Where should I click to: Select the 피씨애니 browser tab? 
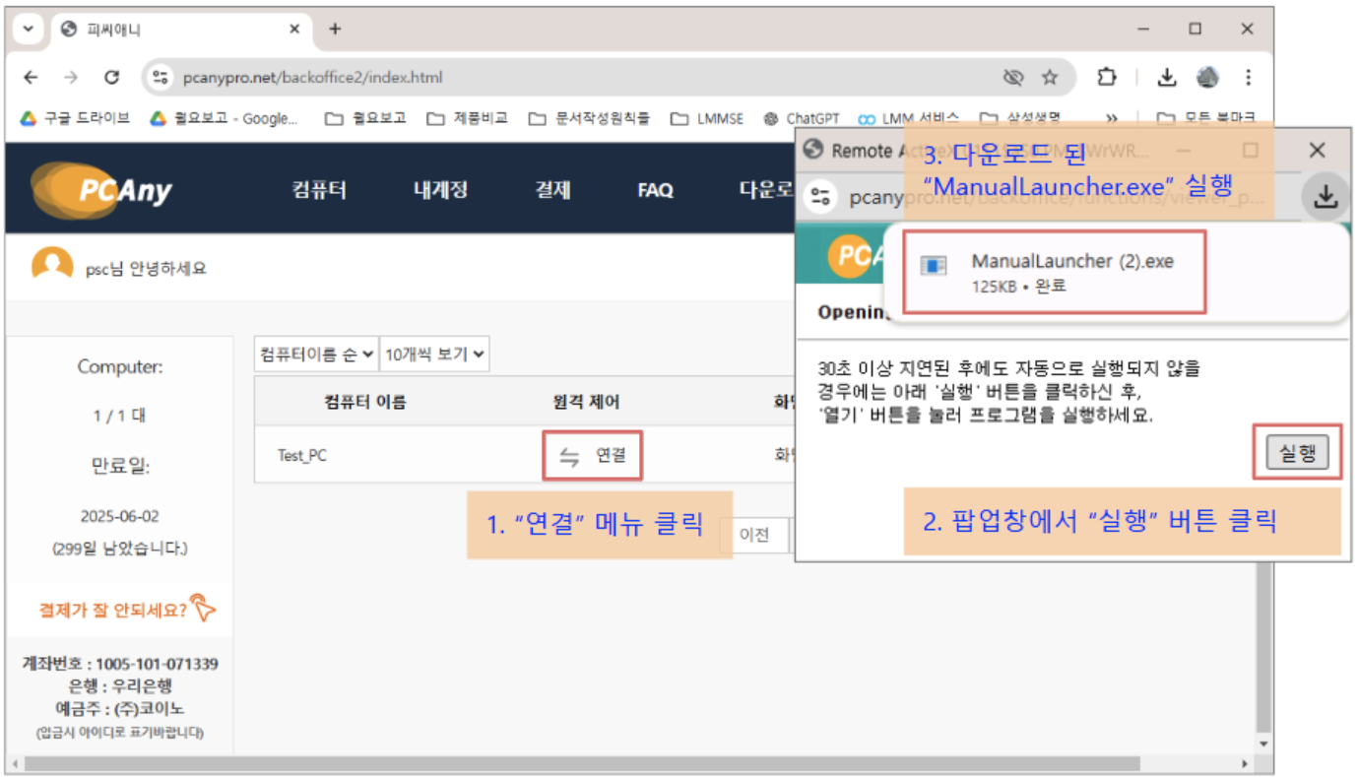click(x=180, y=30)
